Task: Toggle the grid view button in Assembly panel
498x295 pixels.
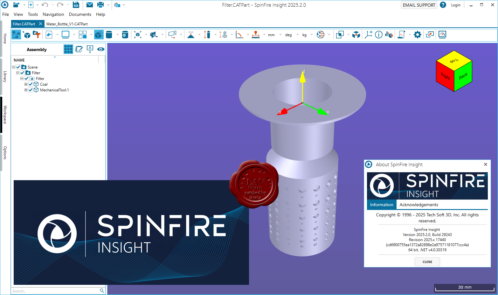Action: pos(68,49)
